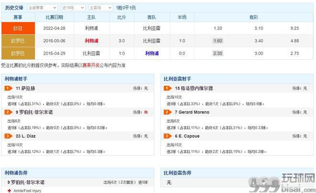The height and width of the screenshot is (193, 316).
Task: Click 比利亚雷 home team in 2016-04-29 row
Action: point(91,53)
